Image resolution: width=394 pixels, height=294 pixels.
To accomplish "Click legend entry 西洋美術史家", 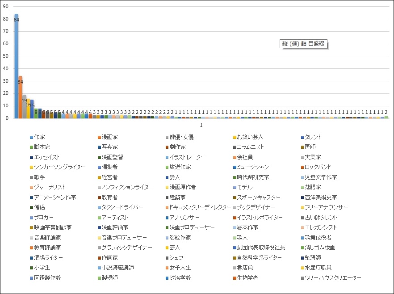I will (x=319, y=197).
